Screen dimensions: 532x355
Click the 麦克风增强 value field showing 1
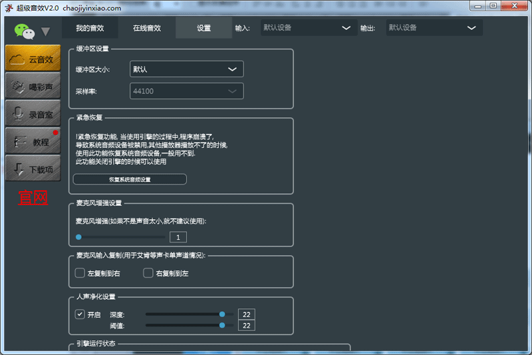pos(178,237)
